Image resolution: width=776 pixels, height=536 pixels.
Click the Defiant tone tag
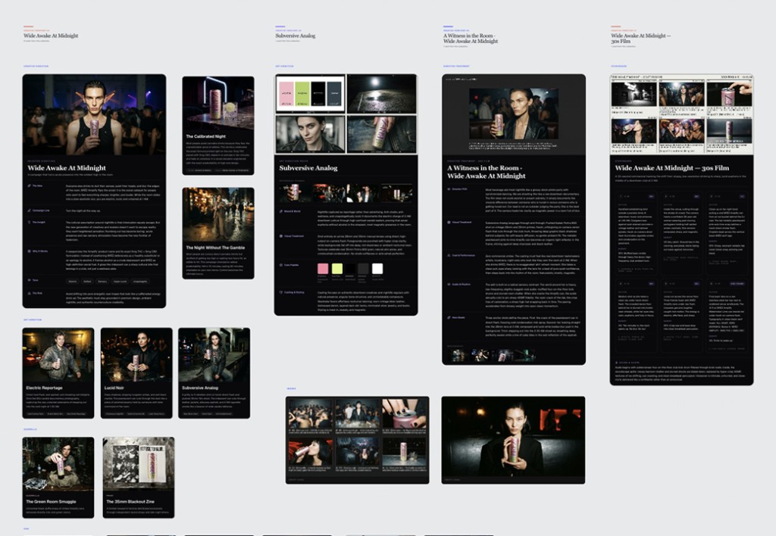click(x=87, y=282)
